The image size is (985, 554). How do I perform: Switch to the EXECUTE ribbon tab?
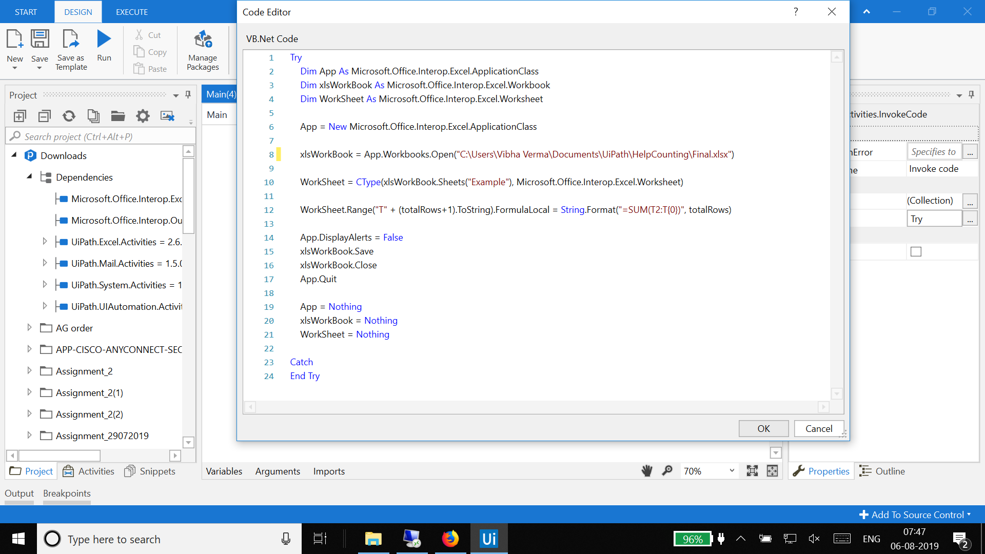pos(131,12)
